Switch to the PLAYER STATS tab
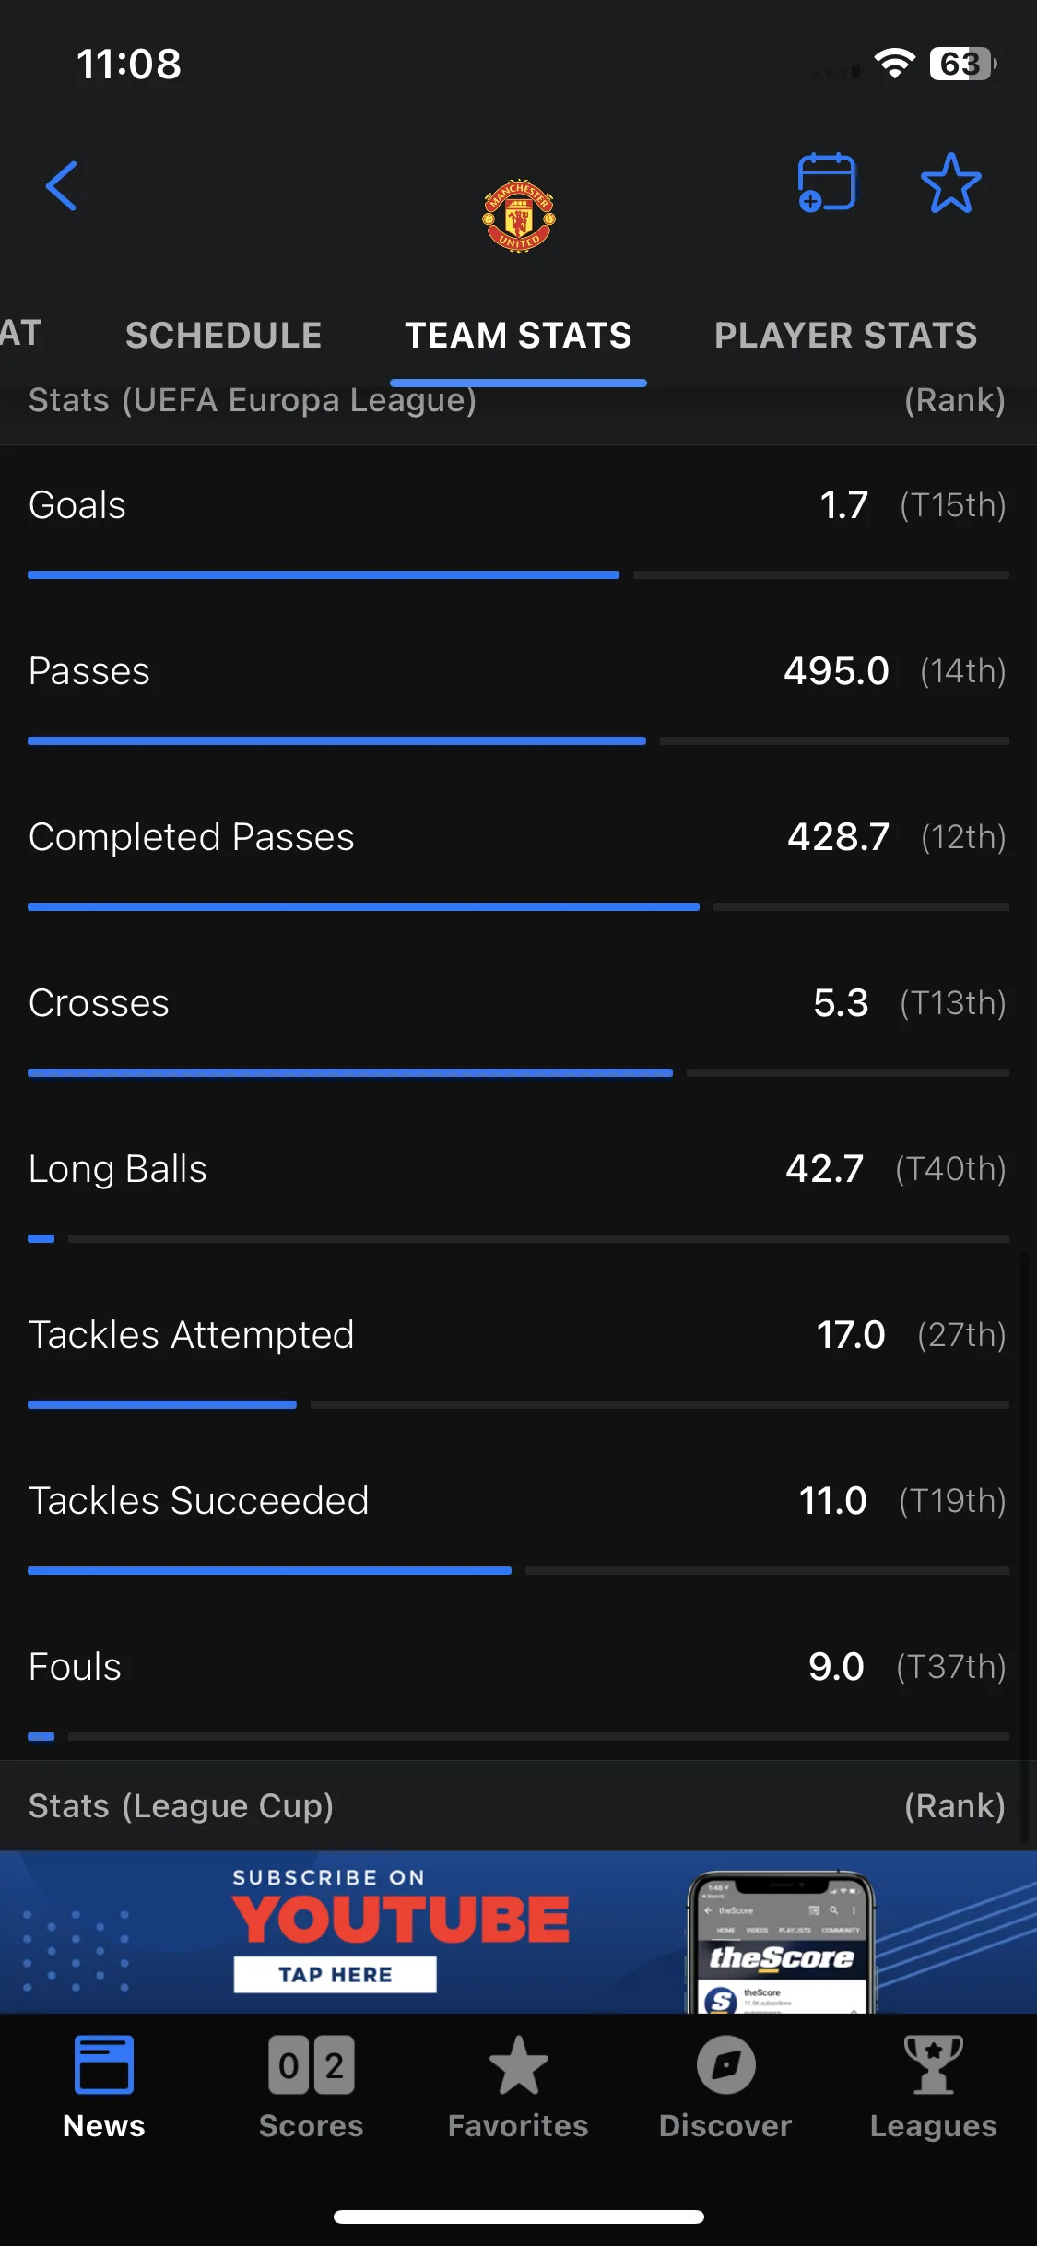Viewport: 1037px width, 2246px height. pyautogui.click(x=846, y=336)
